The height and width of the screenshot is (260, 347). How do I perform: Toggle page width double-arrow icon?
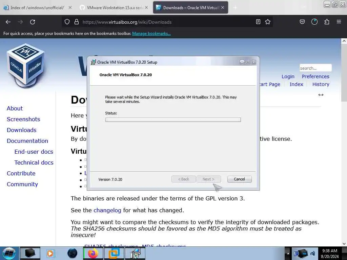321,95
